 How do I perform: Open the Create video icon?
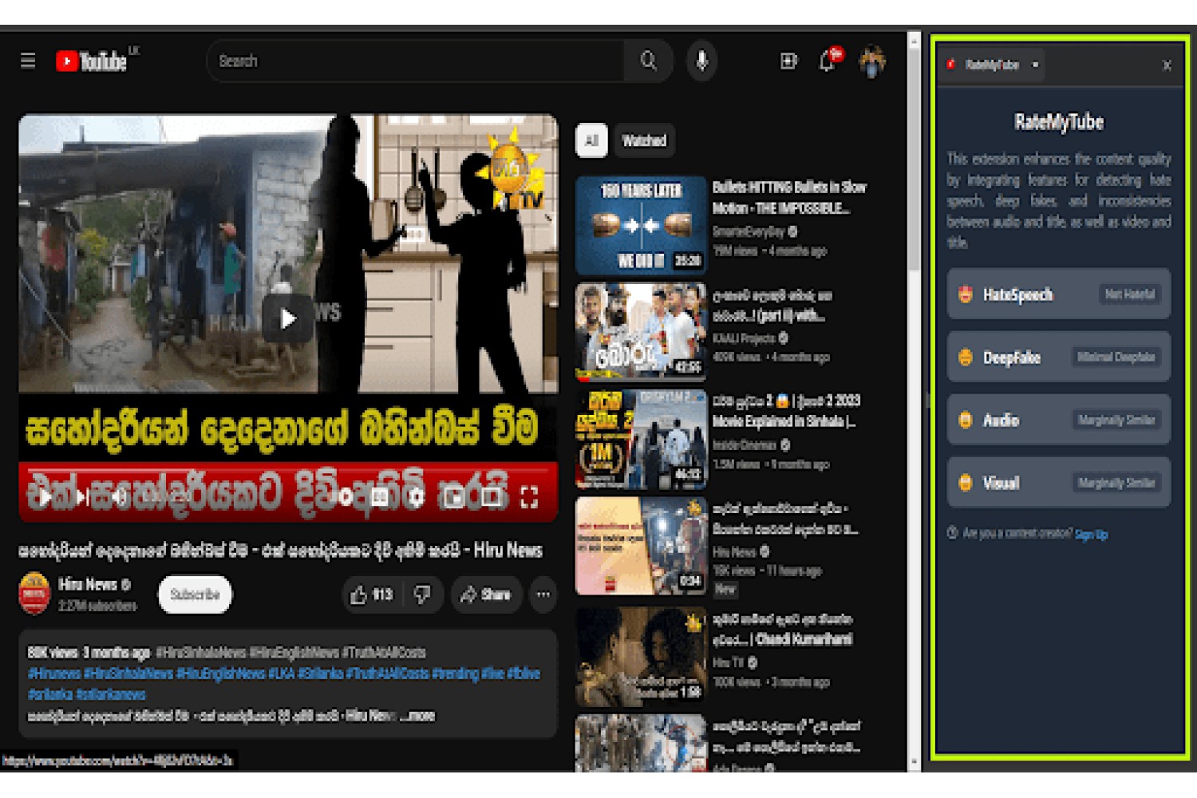(x=788, y=61)
